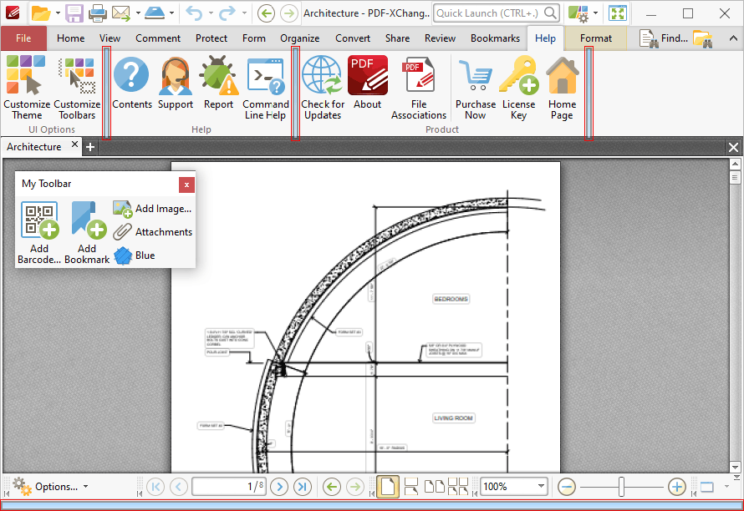Enable single page layout

click(x=388, y=486)
